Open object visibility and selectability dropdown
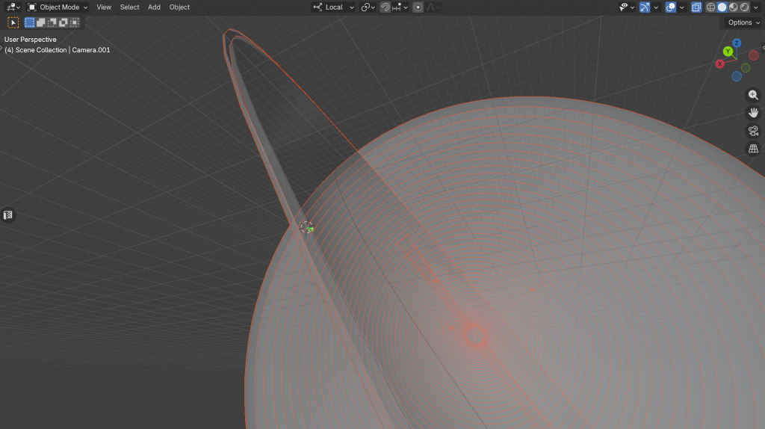This screenshot has height=429, width=765. point(627,7)
